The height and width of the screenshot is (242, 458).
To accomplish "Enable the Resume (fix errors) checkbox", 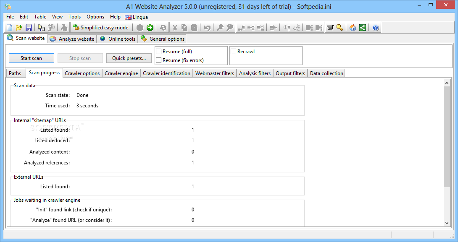I will pyautogui.click(x=158, y=60).
